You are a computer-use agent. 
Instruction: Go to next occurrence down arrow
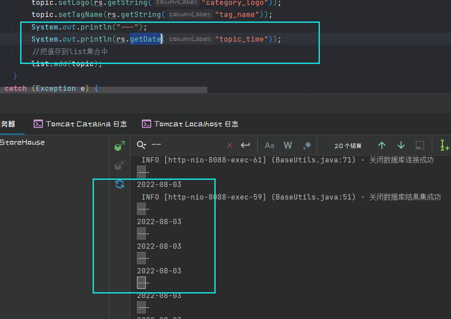(401, 145)
